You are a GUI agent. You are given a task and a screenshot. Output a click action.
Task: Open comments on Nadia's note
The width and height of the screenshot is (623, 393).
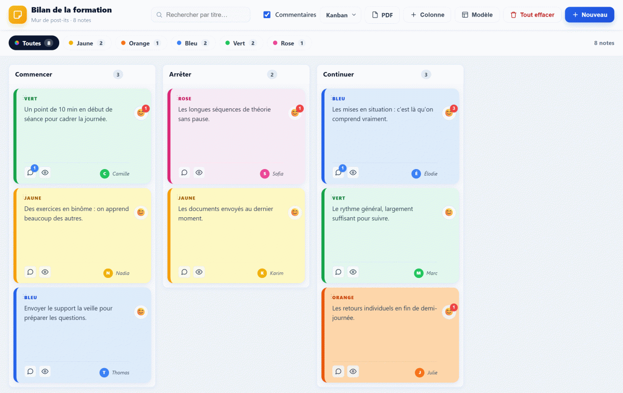click(30, 272)
